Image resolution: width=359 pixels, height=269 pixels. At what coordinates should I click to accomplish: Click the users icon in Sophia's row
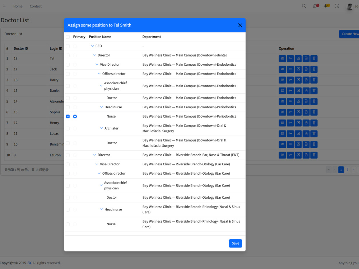pyautogui.click(x=282, y=112)
